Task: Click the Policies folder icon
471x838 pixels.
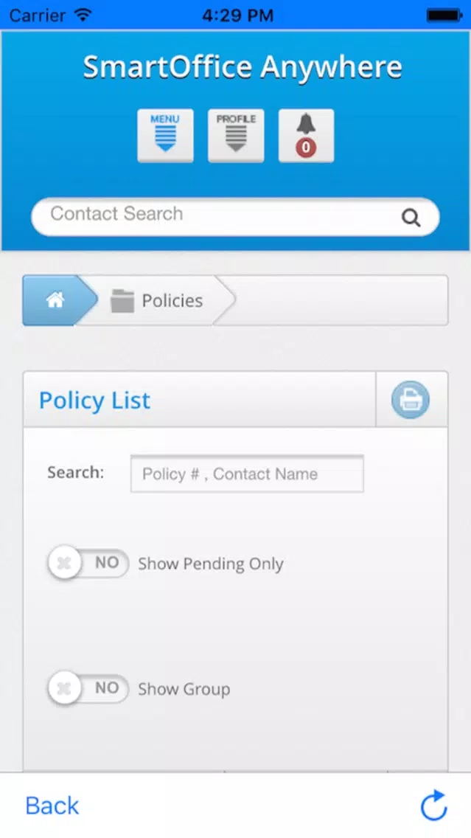Action: coord(122,301)
